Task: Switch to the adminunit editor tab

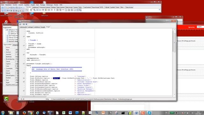Action: point(23,27)
